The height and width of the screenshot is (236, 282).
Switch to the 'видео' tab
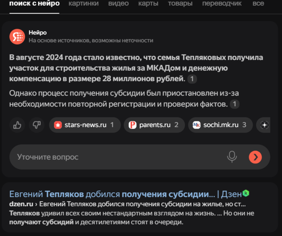[x=119, y=4]
